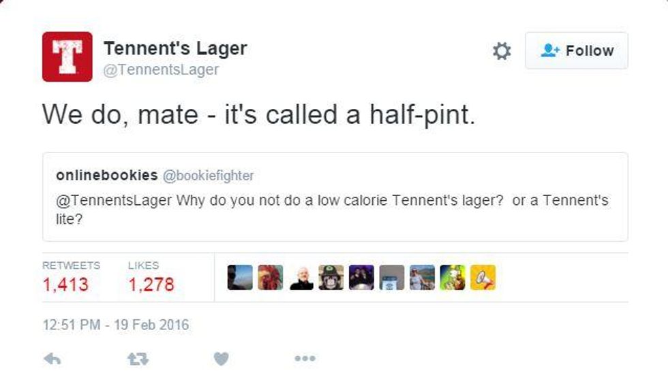Open the 12:51 PM - 19 Feb 2016 timestamp

(116, 325)
